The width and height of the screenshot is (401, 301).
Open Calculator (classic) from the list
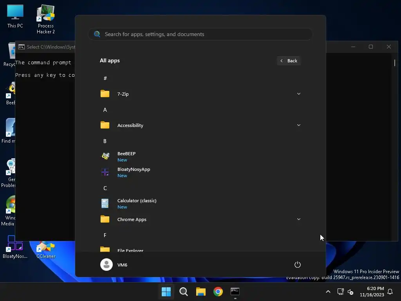point(200,204)
